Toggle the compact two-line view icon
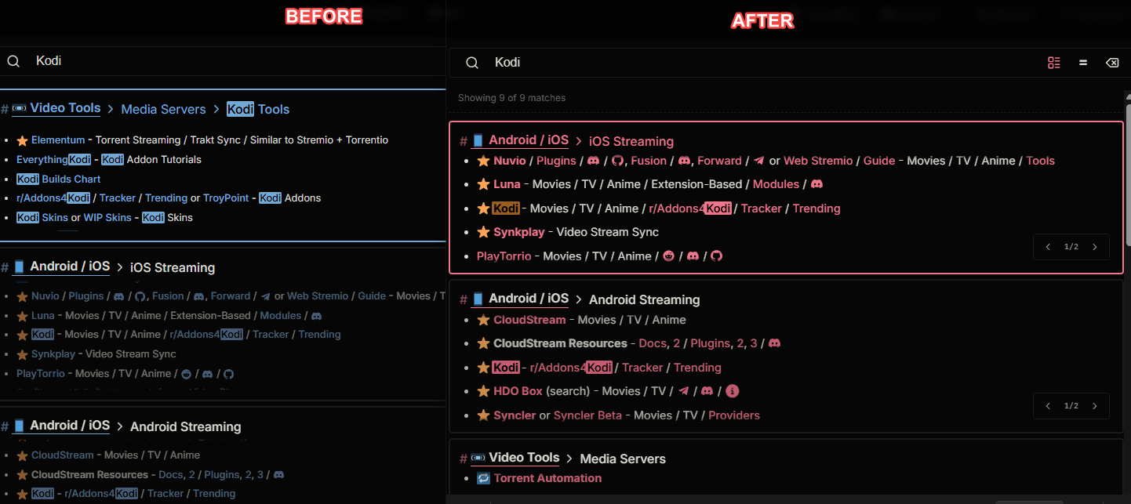Image resolution: width=1131 pixels, height=504 pixels. 1083,63
